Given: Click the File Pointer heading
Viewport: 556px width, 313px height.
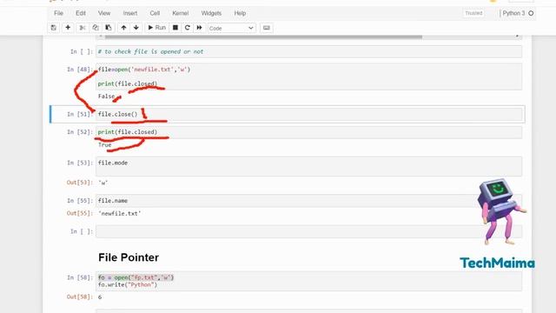Looking at the screenshot, I should click(129, 257).
